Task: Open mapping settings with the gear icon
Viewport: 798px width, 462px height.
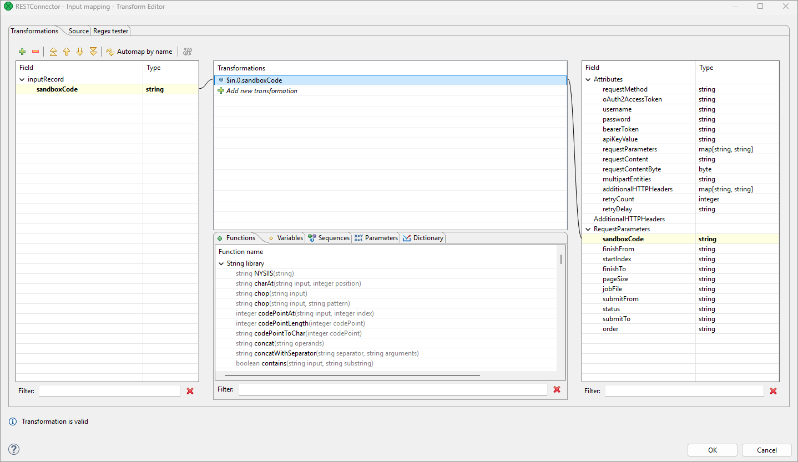Action: (x=187, y=51)
